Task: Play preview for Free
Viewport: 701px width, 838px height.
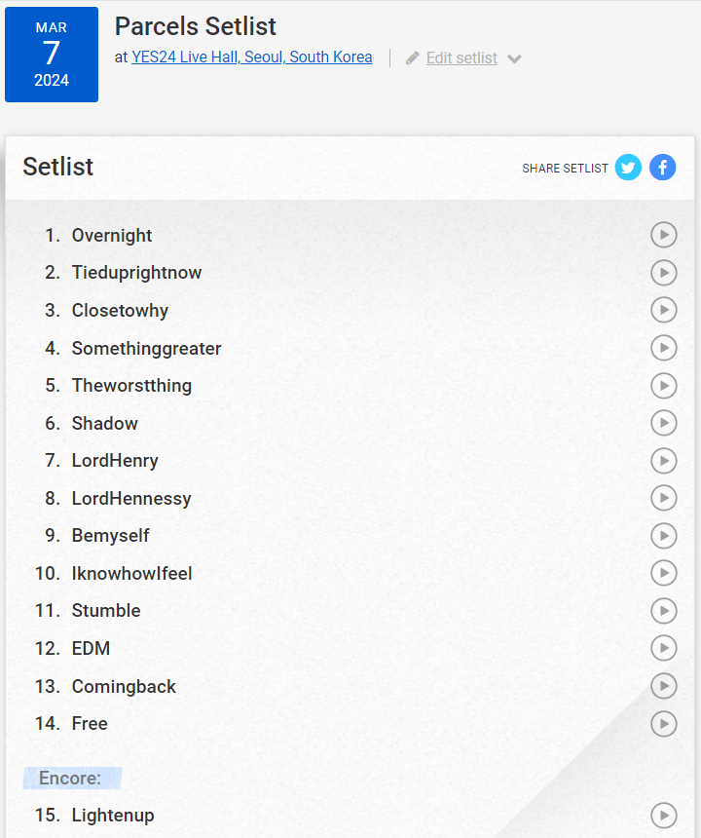Action: (664, 724)
